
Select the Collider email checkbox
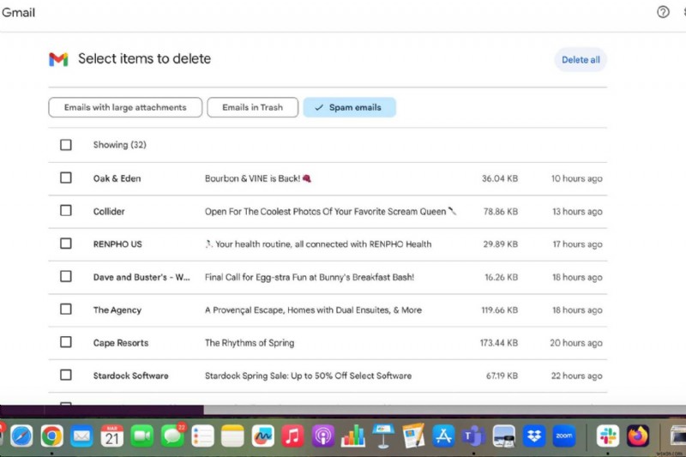click(x=66, y=210)
